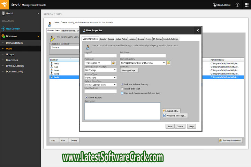Viewport: 251px width, 167px height.
Task: Open the Account Type dropdown
Action: 100,78
